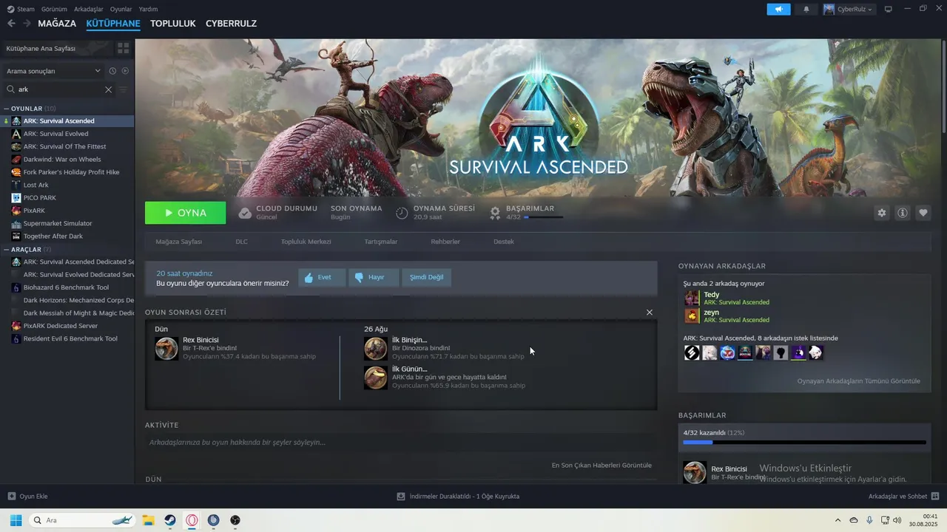
Task: Open the Oyunlar menu
Action: (x=121, y=9)
